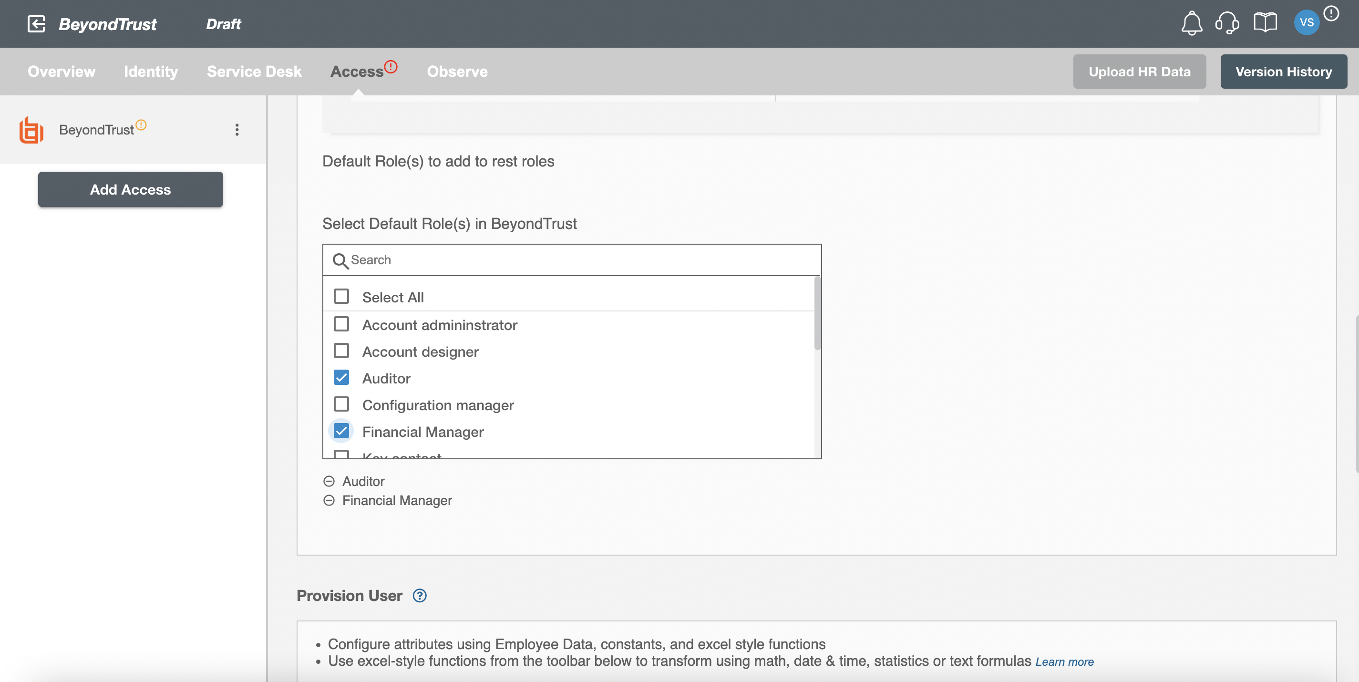1359x682 pixels.
Task: Follow the Learn more link
Action: (1064, 661)
